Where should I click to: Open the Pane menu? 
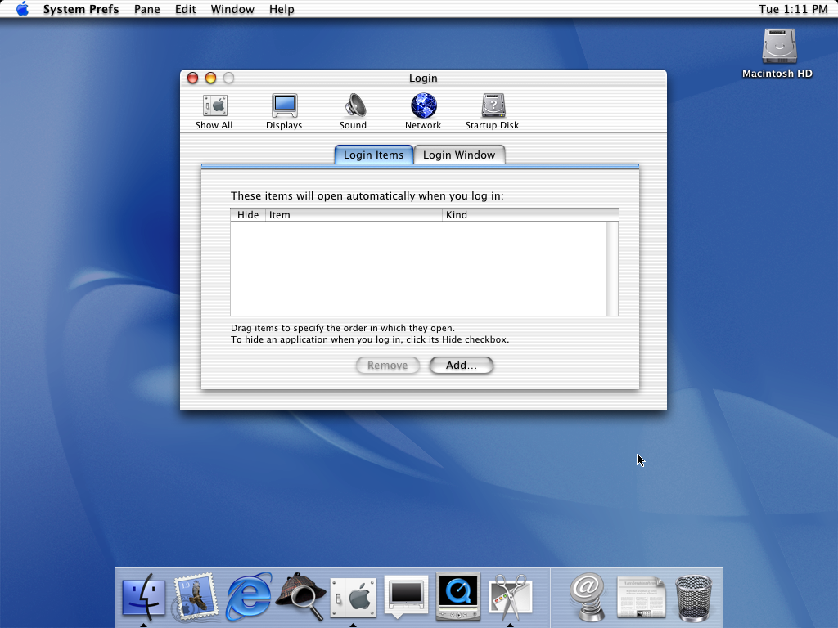click(x=147, y=9)
